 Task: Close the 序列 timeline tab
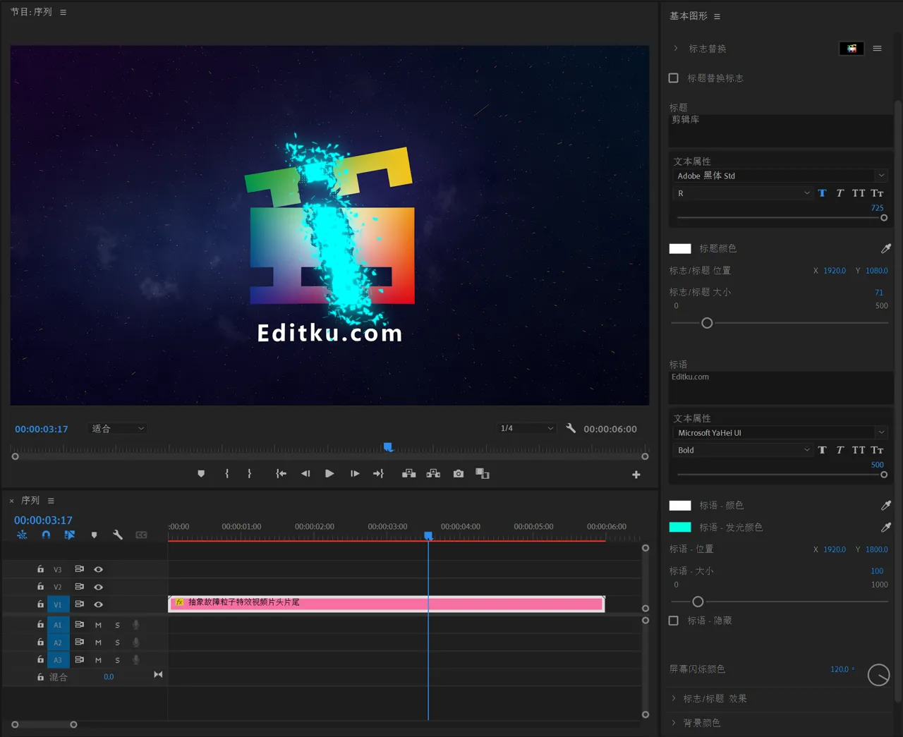[11, 501]
